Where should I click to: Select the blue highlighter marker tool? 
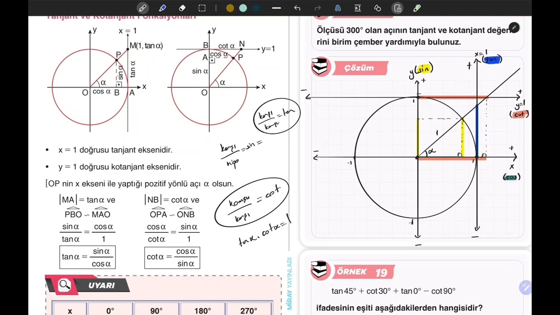[x=162, y=8]
